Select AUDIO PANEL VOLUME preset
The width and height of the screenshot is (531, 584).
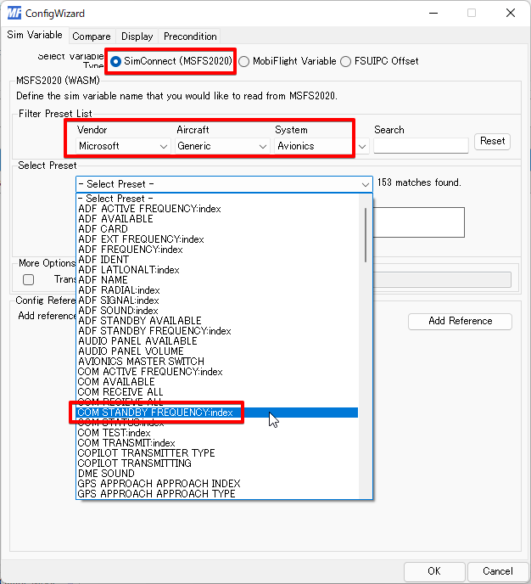(217, 351)
